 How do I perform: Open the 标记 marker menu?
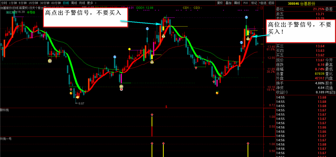254,3
